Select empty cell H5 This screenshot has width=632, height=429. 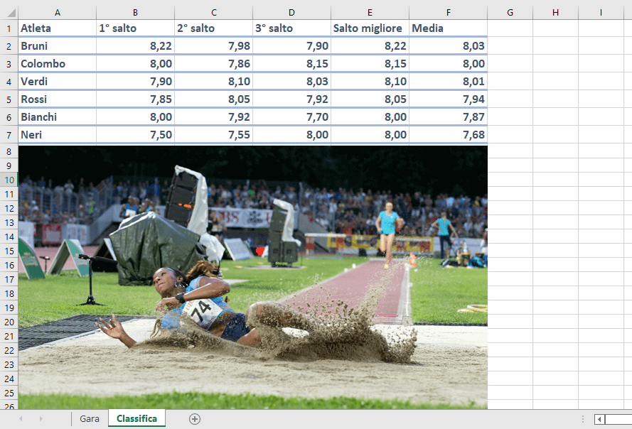tap(555, 99)
